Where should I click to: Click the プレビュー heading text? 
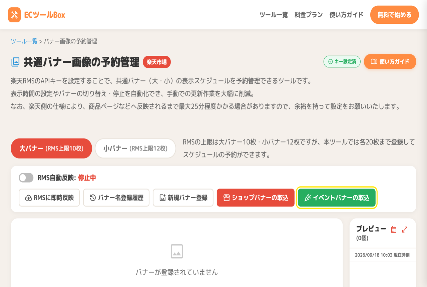(x=371, y=229)
